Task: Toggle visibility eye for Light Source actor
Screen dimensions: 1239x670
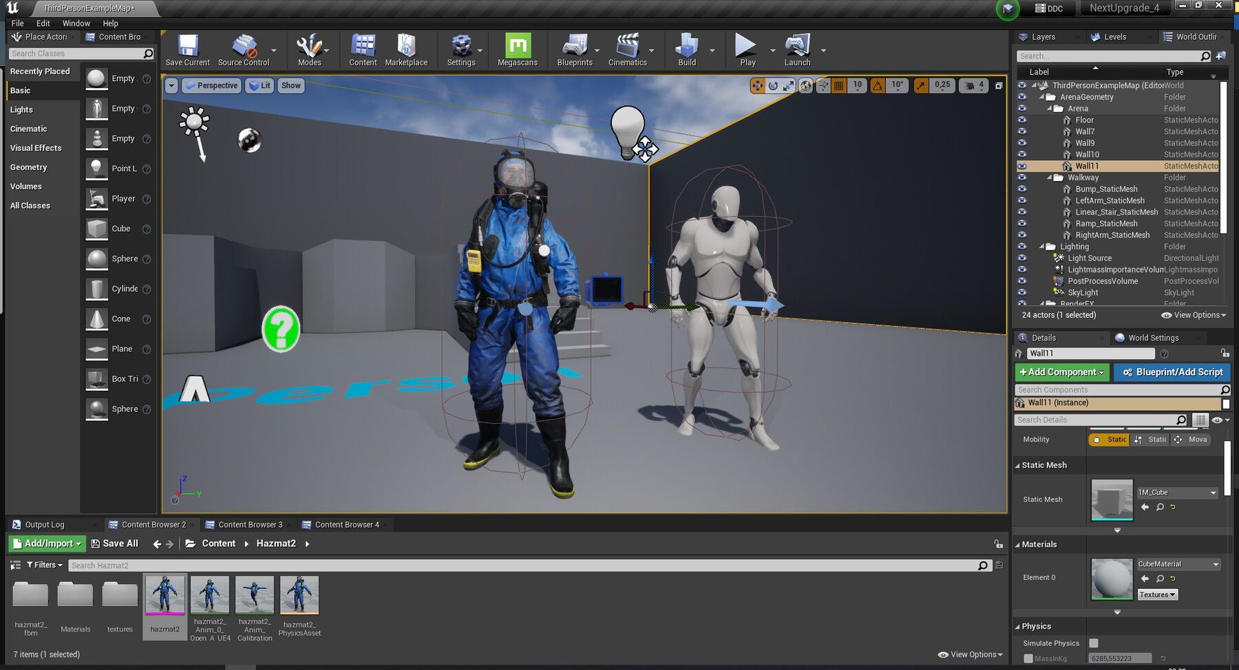Action: [1022, 258]
